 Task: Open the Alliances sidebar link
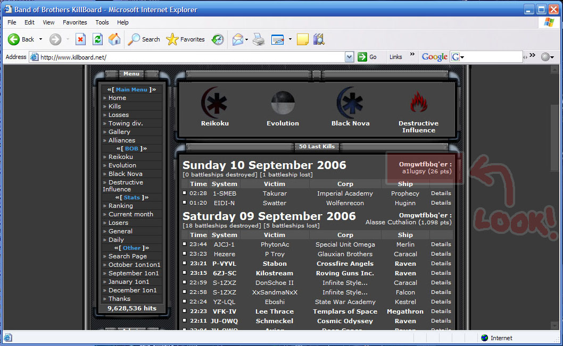click(x=122, y=140)
